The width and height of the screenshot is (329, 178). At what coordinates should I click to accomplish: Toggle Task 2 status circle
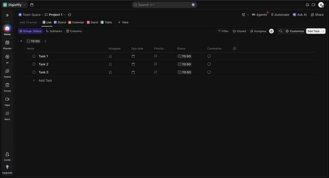(34, 64)
